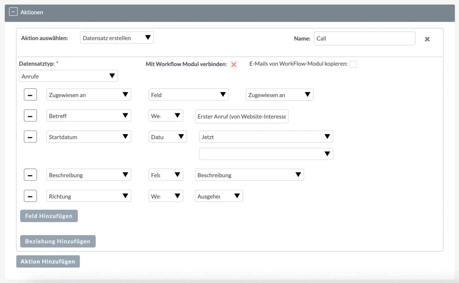Collapse the Aktionen panel with minus icon
The height and width of the screenshot is (283, 459).
click(13, 12)
